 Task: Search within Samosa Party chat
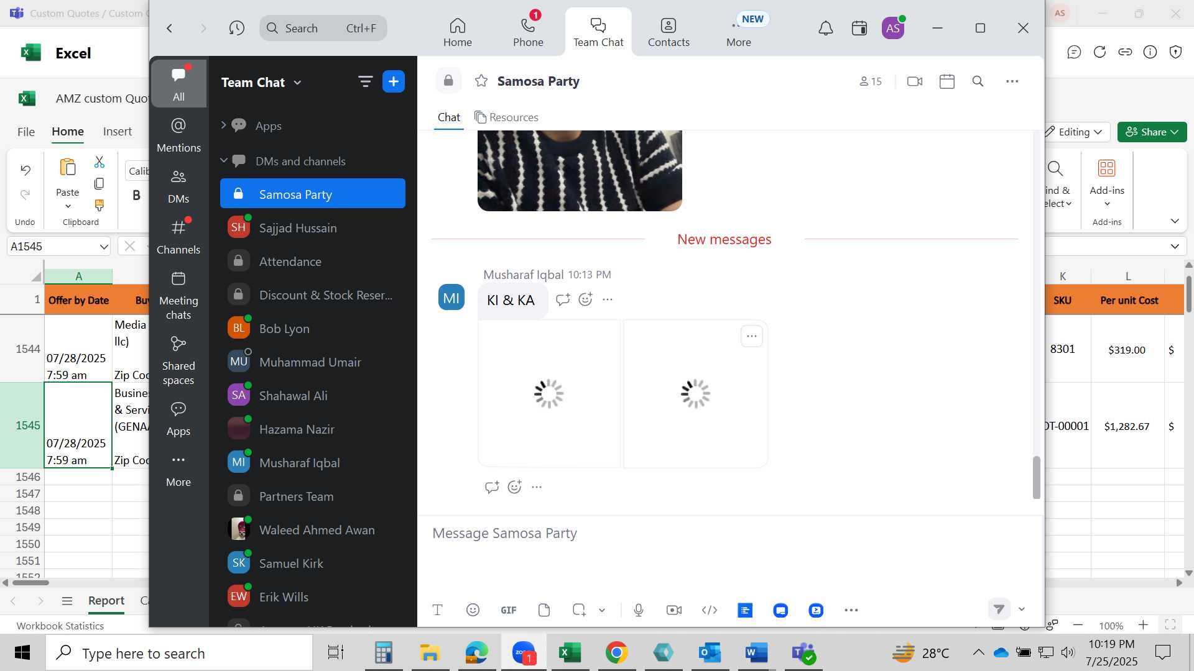pyautogui.click(x=978, y=81)
